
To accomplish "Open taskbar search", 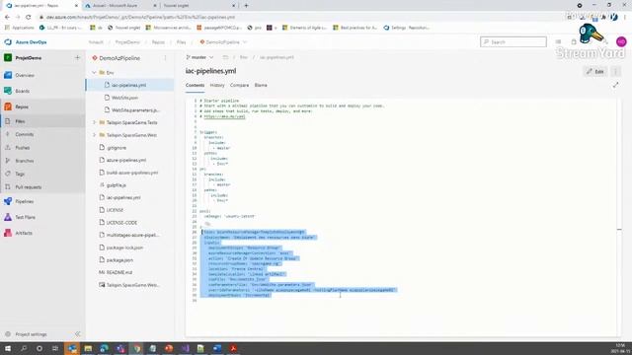I will click(24, 348).
